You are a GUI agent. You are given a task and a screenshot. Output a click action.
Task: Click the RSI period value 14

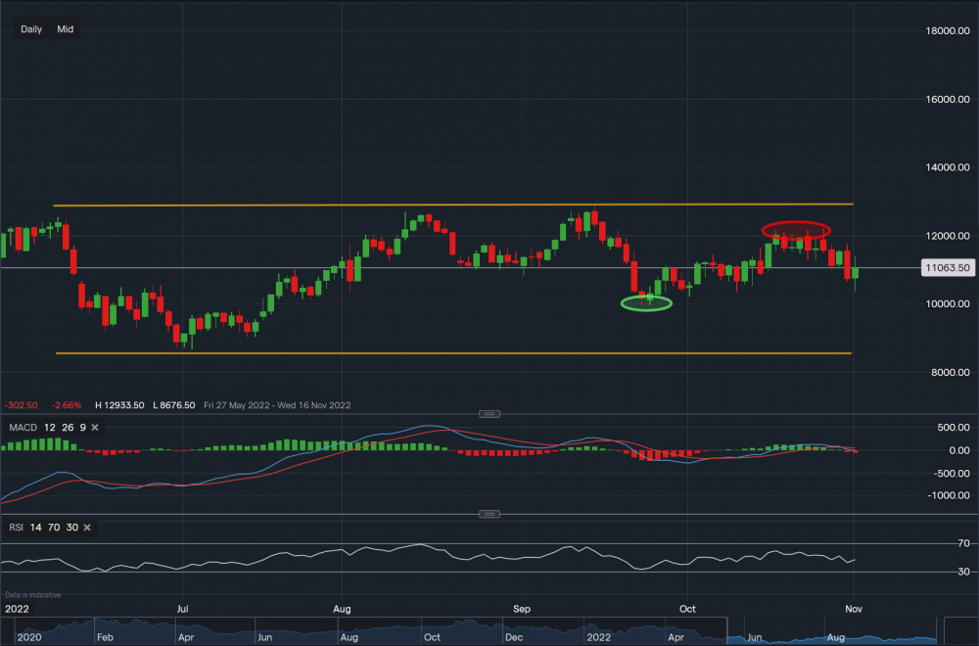(36, 528)
